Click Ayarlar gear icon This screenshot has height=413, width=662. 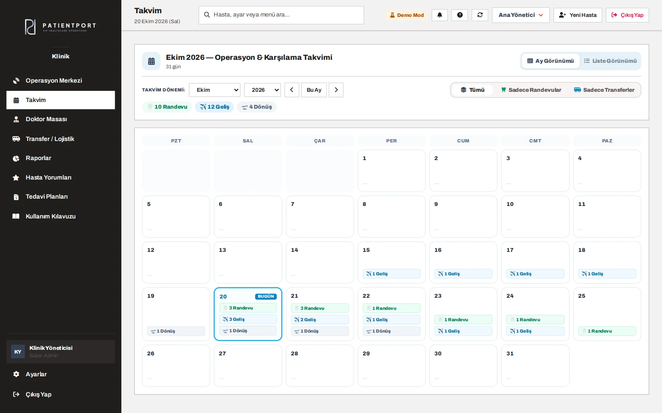(x=16, y=374)
